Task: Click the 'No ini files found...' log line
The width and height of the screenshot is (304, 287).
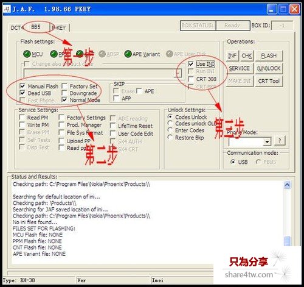Action: [35, 222]
